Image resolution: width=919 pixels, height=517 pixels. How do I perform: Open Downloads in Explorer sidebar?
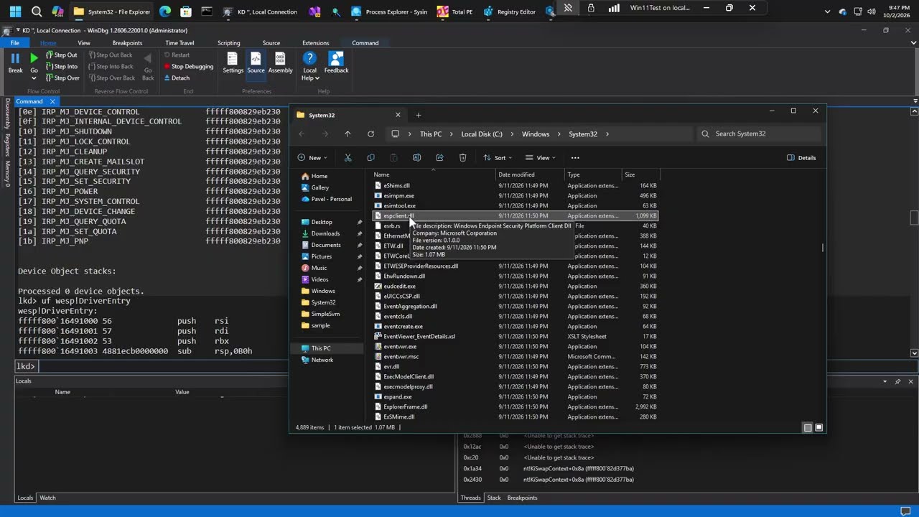325,233
